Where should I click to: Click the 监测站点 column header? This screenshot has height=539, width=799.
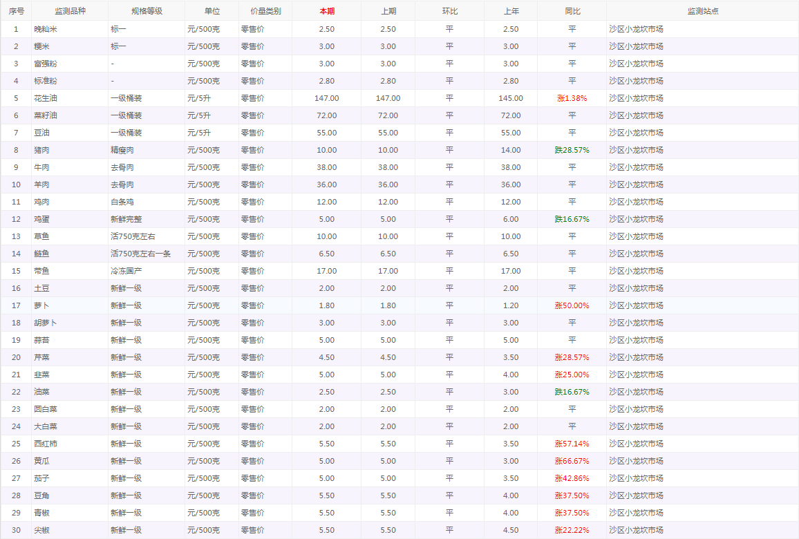click(702, 11)
